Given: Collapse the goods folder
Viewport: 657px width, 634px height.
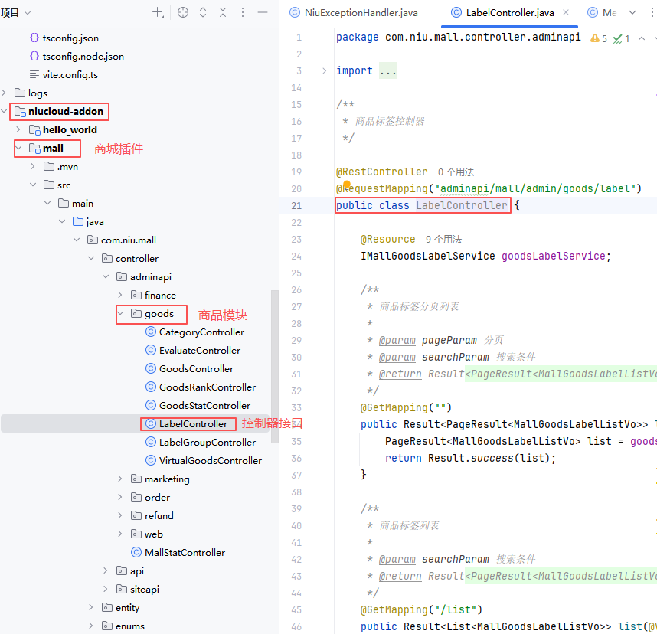Looking at the screenshot, I should (x=120, y=313).
